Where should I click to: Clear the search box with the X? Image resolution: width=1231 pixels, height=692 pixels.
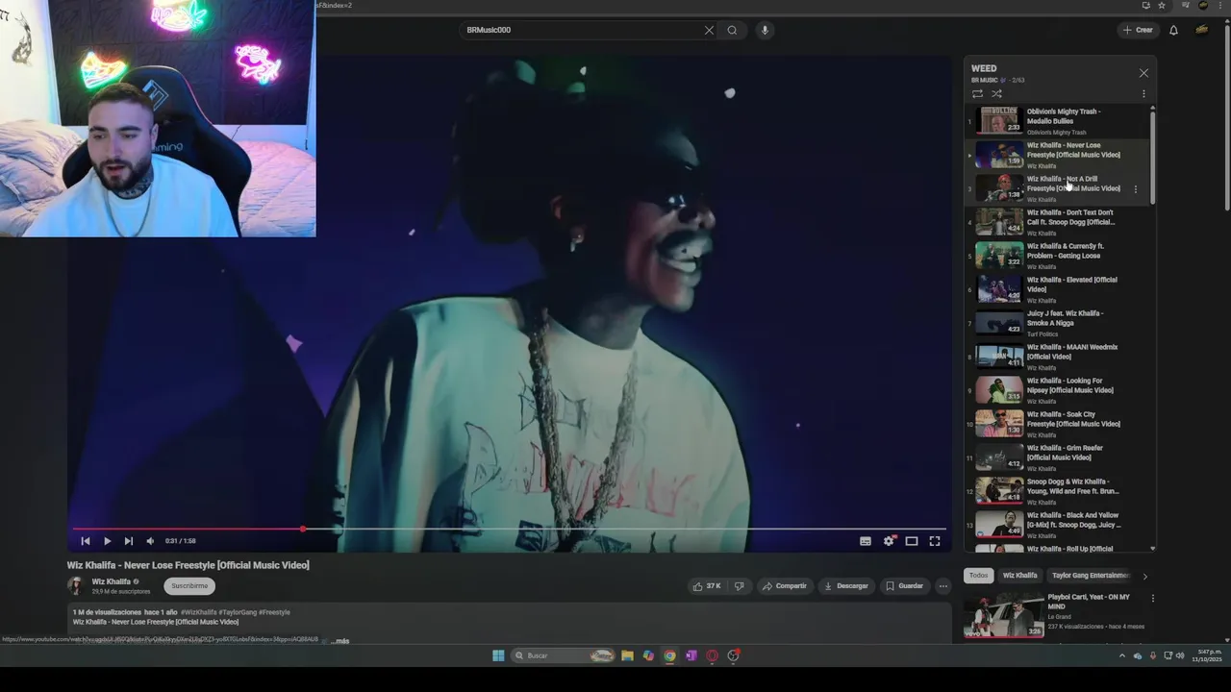(x=709, y=30)
